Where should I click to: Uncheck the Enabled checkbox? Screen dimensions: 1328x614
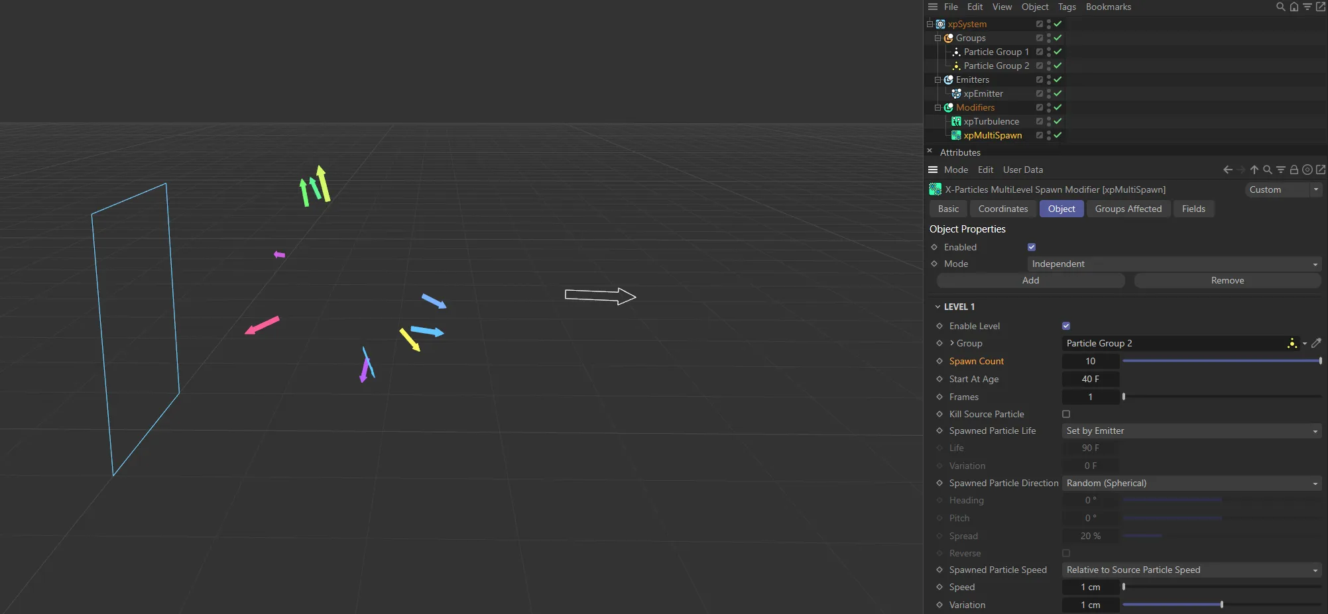pos(1031,247)
